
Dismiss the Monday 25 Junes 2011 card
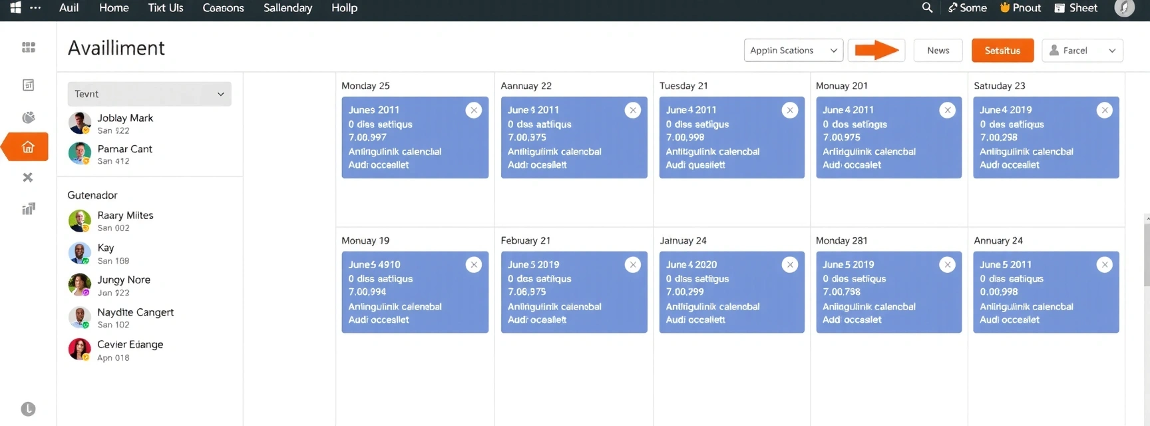pos(473,110)
